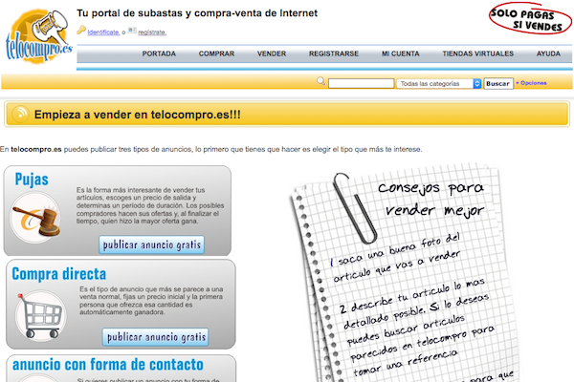Focus the search text field
The height and width of the screenshot is (382, 574).
tap(362, 84)
